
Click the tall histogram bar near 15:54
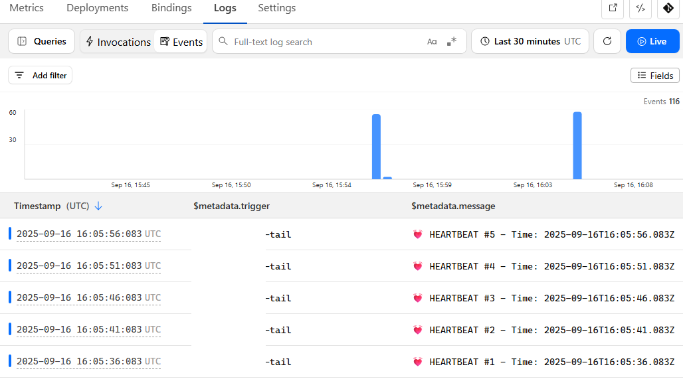coord(376,147)
